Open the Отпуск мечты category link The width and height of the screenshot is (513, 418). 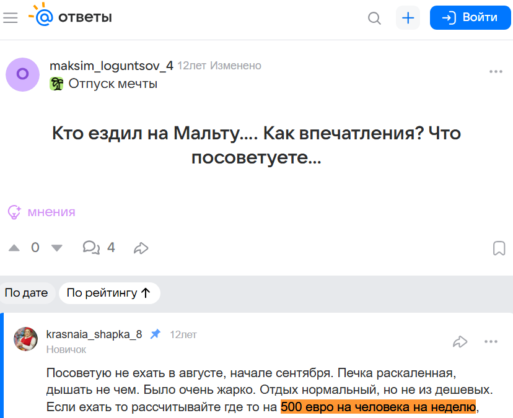112,84
